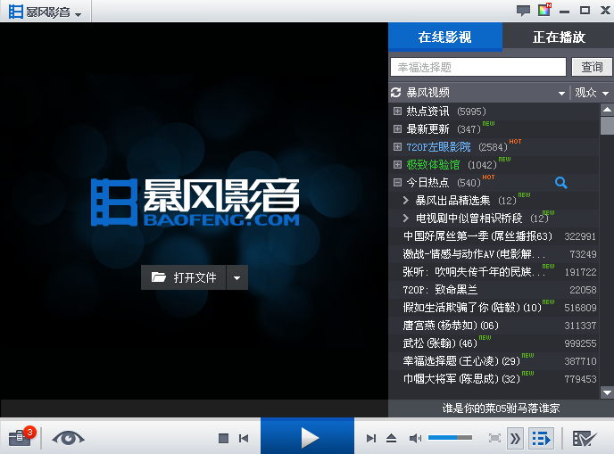
Task: Click the 打开文件 button
Action: pyautogui.click(x=183, y=277)
